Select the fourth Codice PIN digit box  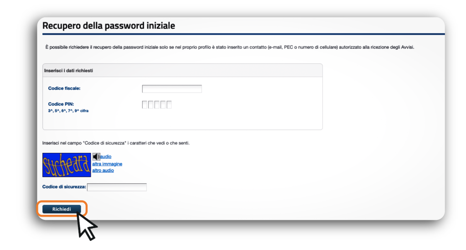(x=163, y=105)
